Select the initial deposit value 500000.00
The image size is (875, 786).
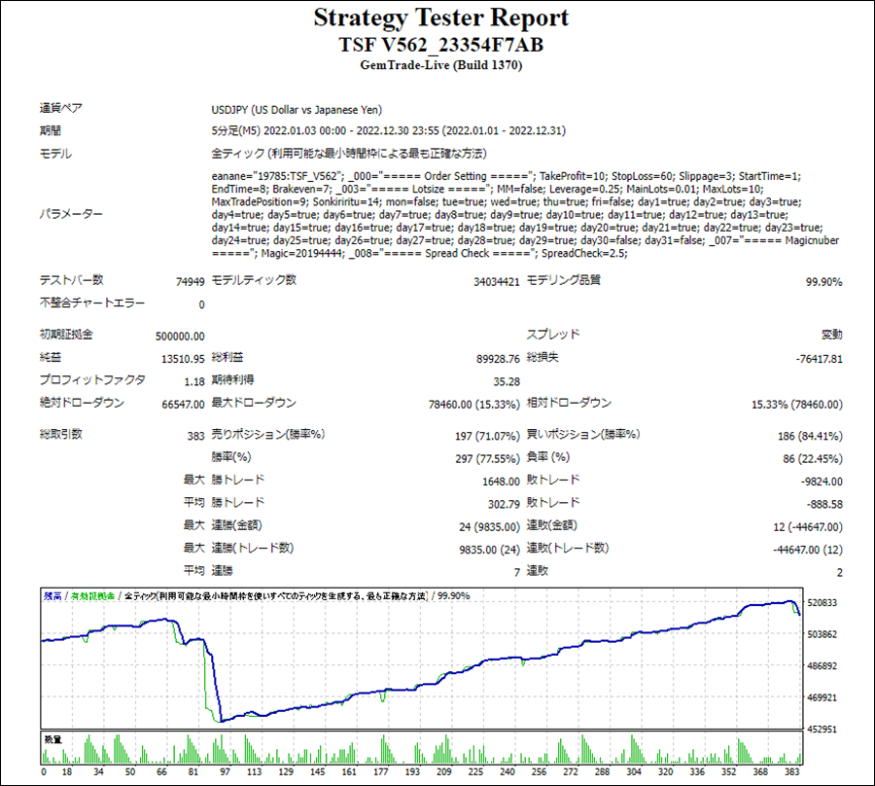click(180, 336)
